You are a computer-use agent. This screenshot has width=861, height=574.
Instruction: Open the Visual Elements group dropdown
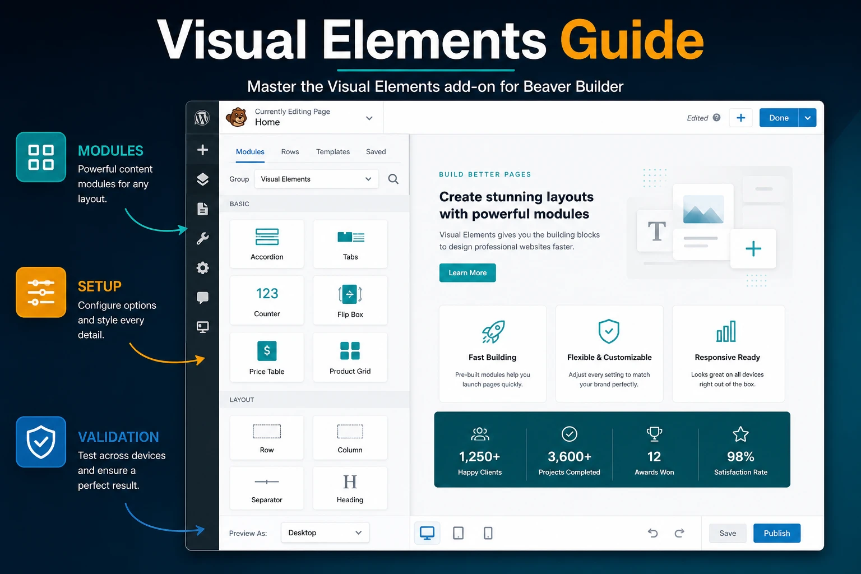tap(316, 179)
